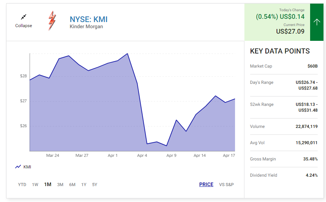The height and width of the screenshot is (202, 326).
Task: Click the Volume value 22,874,119
Action: pyautogui.click(x=307, y=126)
